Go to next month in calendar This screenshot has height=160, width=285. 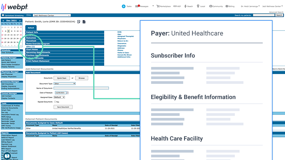(x=20, y=20)
